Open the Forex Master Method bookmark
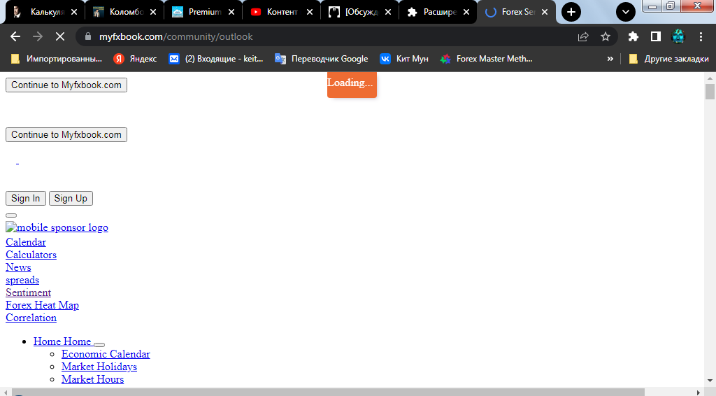 (x=487, y=59)
